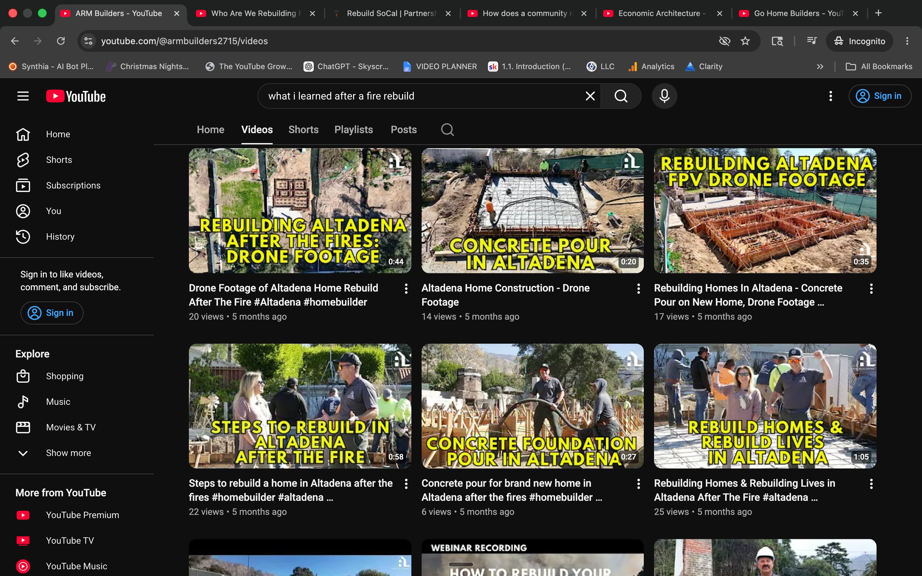922x576 pixels.
Task: Open the ChatGPT - Skyscr... bookmark
Action: (346, 67)
